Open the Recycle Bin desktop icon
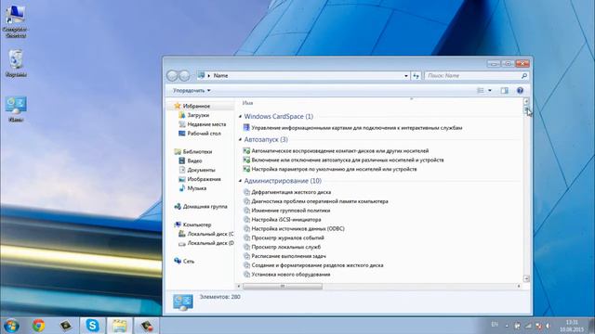This screenshot has height=334, width=595. click(16, 63)
